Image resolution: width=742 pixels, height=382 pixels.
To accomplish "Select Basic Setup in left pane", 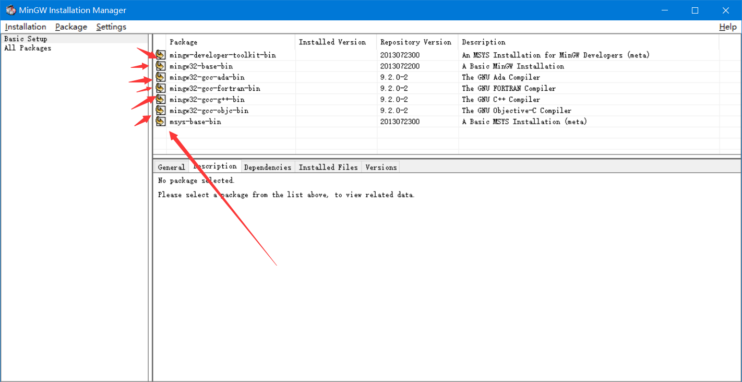I will pos(26,39).
